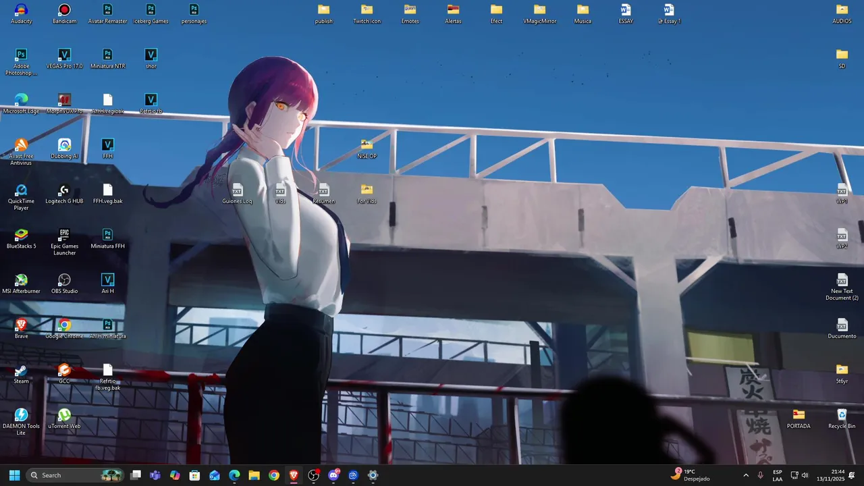The image size is (864, 486).
Task: Select WP1 text file
Action: (842, 194)
